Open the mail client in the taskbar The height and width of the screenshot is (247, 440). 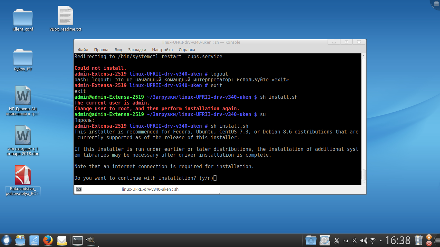[x=62, y=240]
